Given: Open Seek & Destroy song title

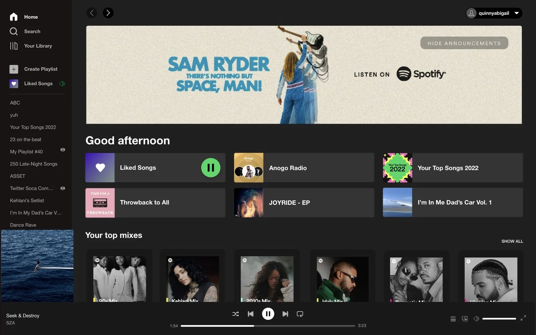Looking at the screenshot, I should pyautogui.click(x=23, y=316).
